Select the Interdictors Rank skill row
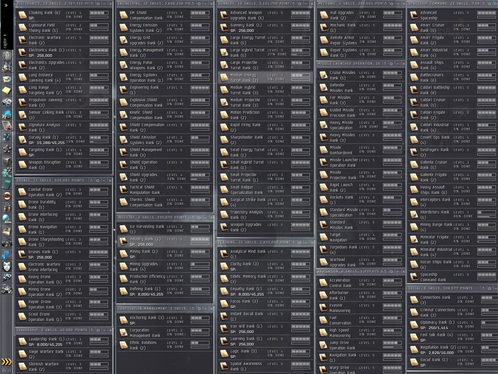Image resolution: width=498 pixels, height=374 pixels. [x=453, y=215]
